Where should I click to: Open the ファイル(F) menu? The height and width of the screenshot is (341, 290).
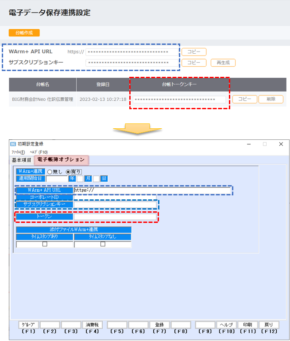18,152
